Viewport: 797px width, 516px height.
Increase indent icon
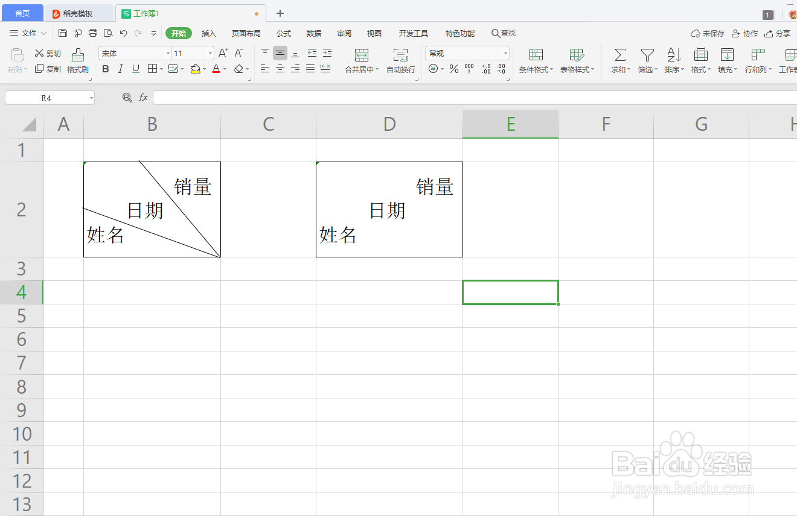327,53
